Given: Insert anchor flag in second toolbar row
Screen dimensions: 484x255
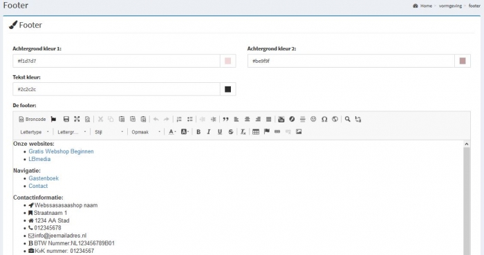Looking at the screenshot, I should point(267,132).
